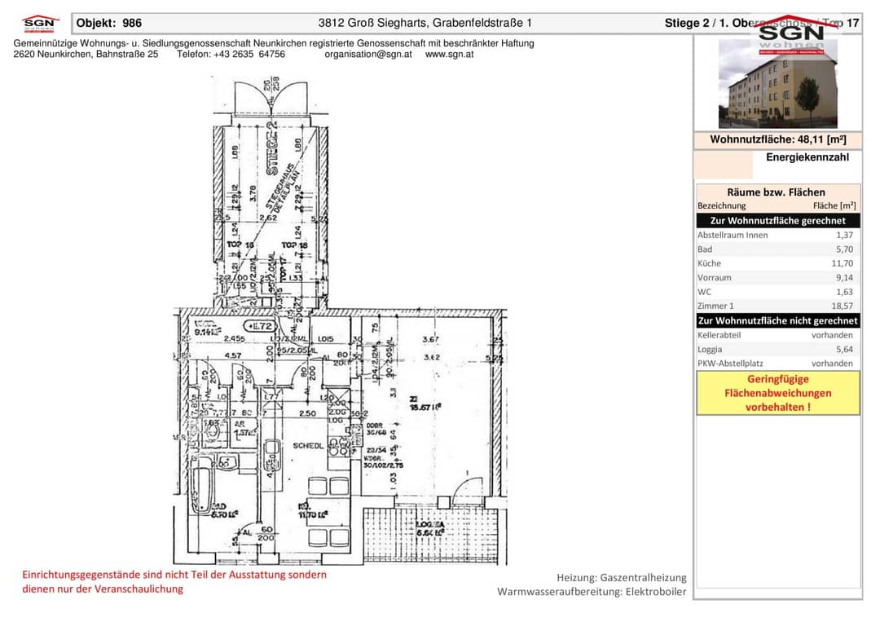Click the 'Räume bzw. Flächen' table header
The width and height of the screenshot is (880, 622).
pyautogui.click(x=777, y=192)
